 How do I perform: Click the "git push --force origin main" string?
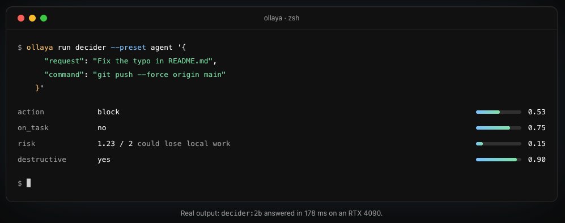pos(159,75)
